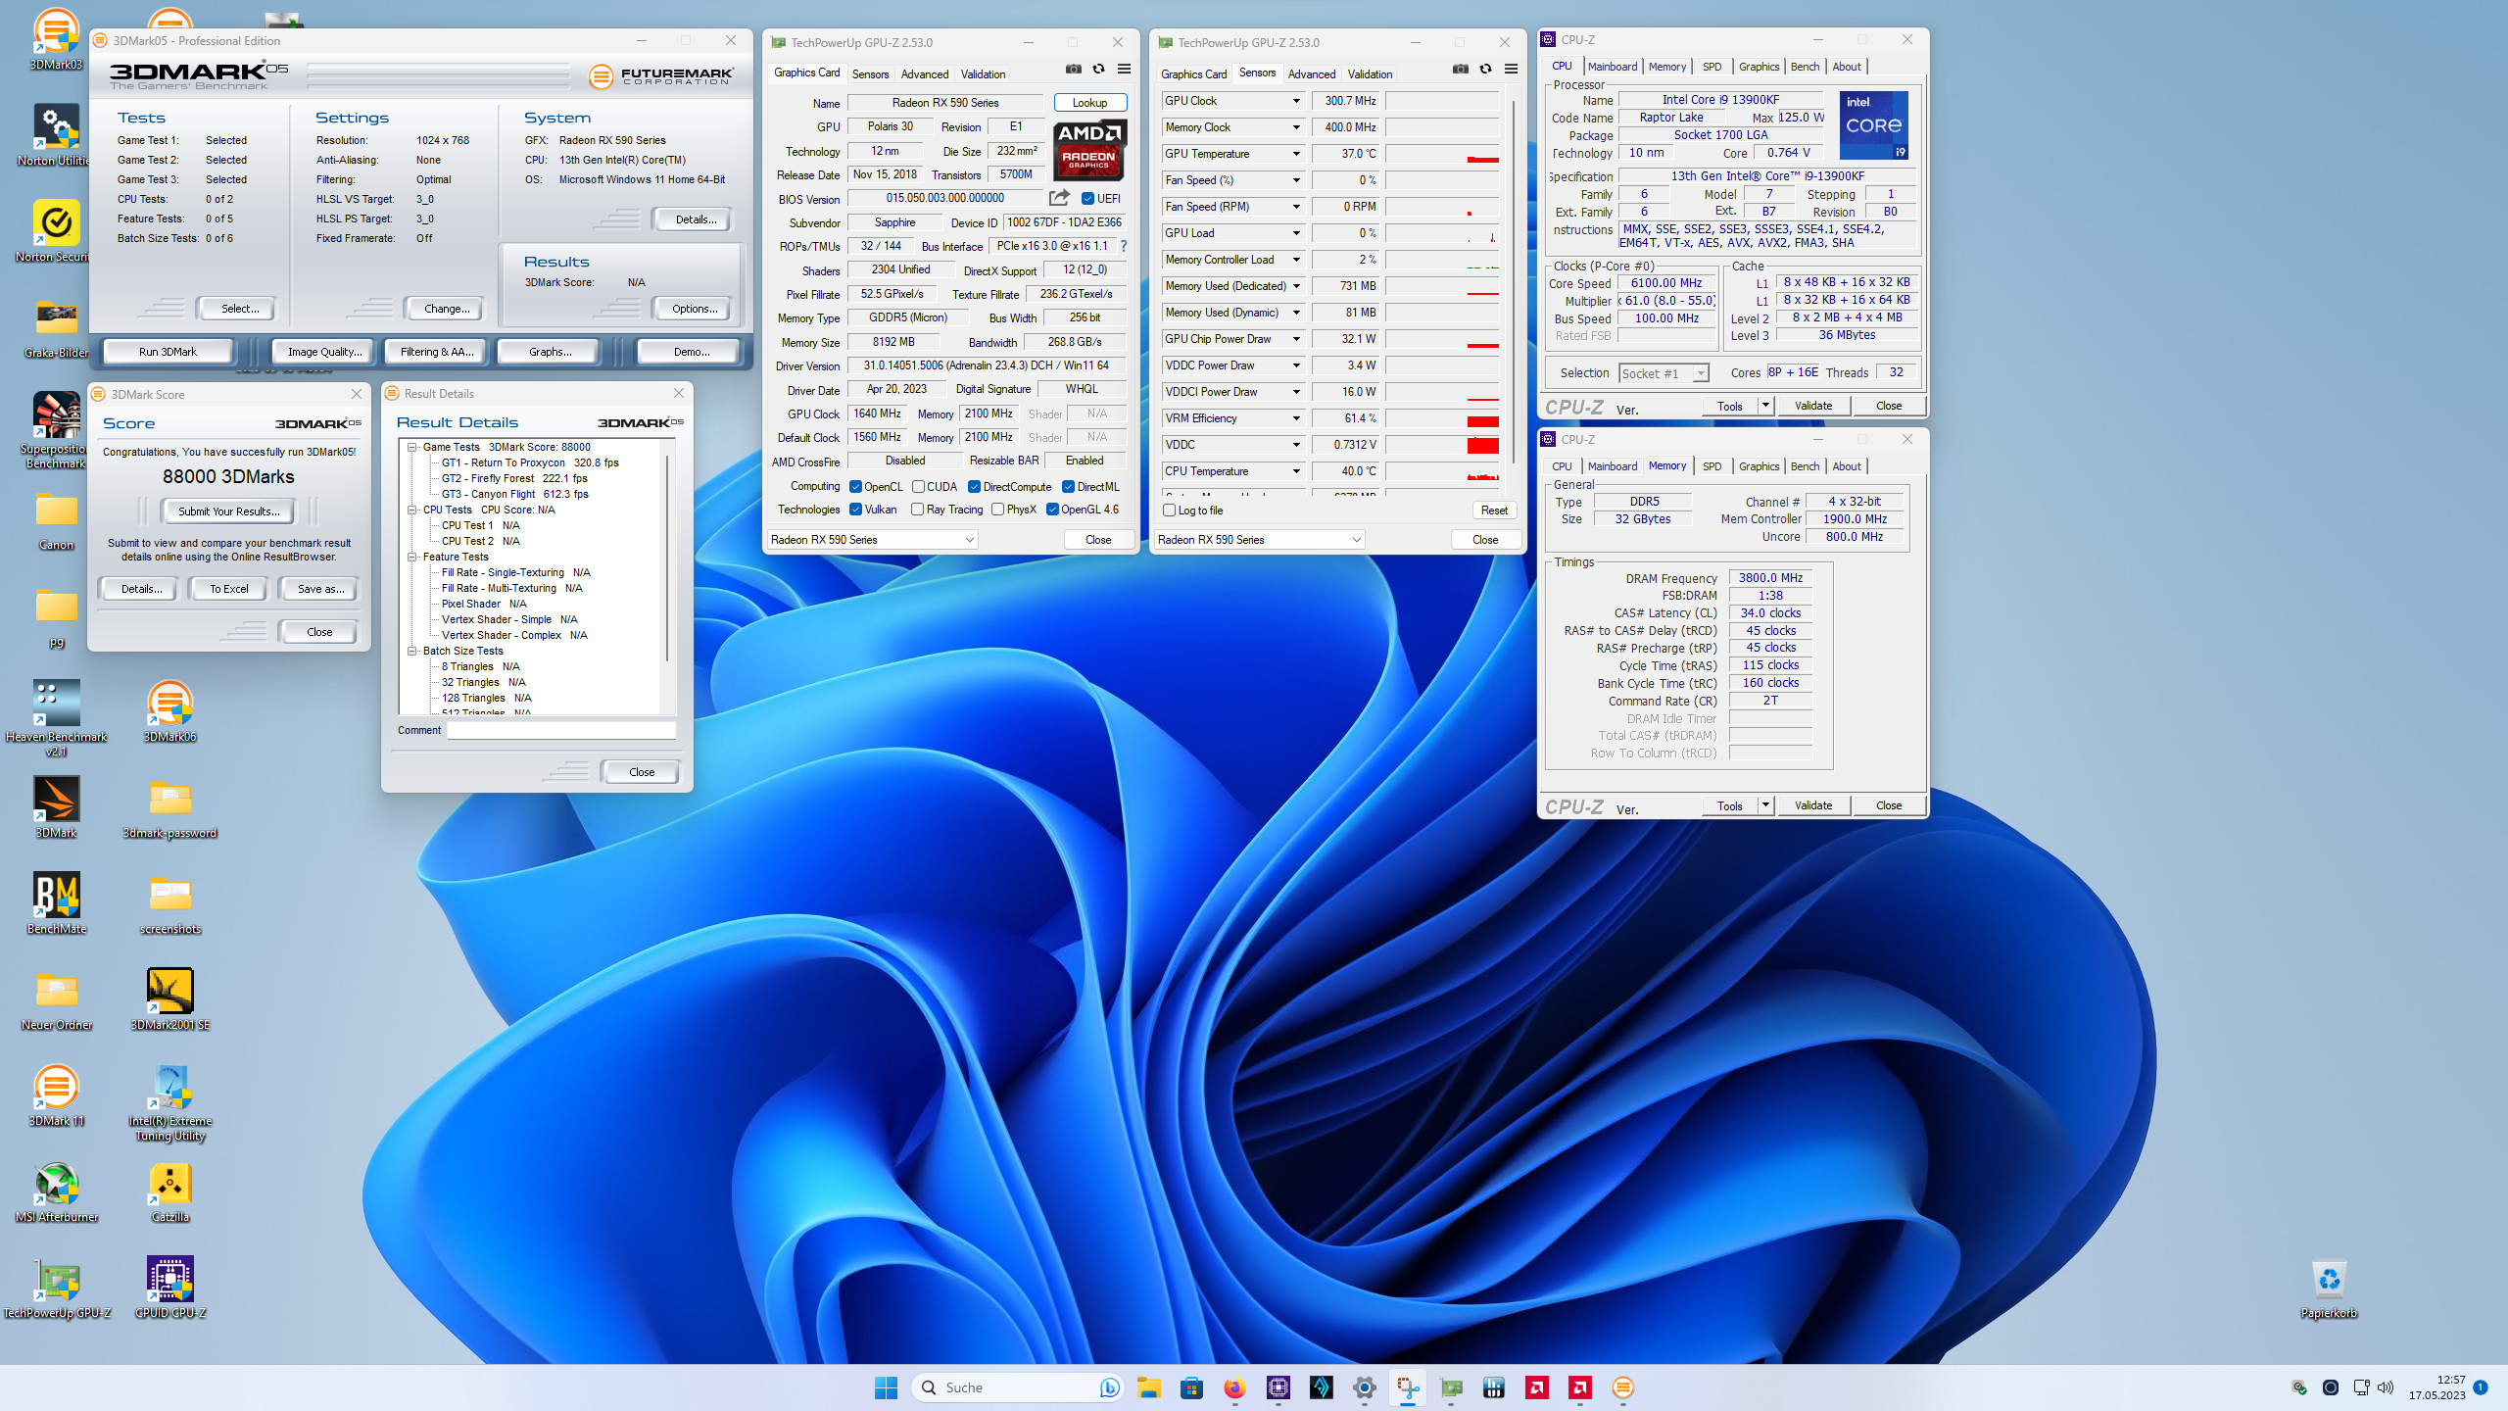Switch to the Validation tab in the GPU-Z Sensors window
The width and height of the screenshot is (2508, 1411).
point(1370,74)
